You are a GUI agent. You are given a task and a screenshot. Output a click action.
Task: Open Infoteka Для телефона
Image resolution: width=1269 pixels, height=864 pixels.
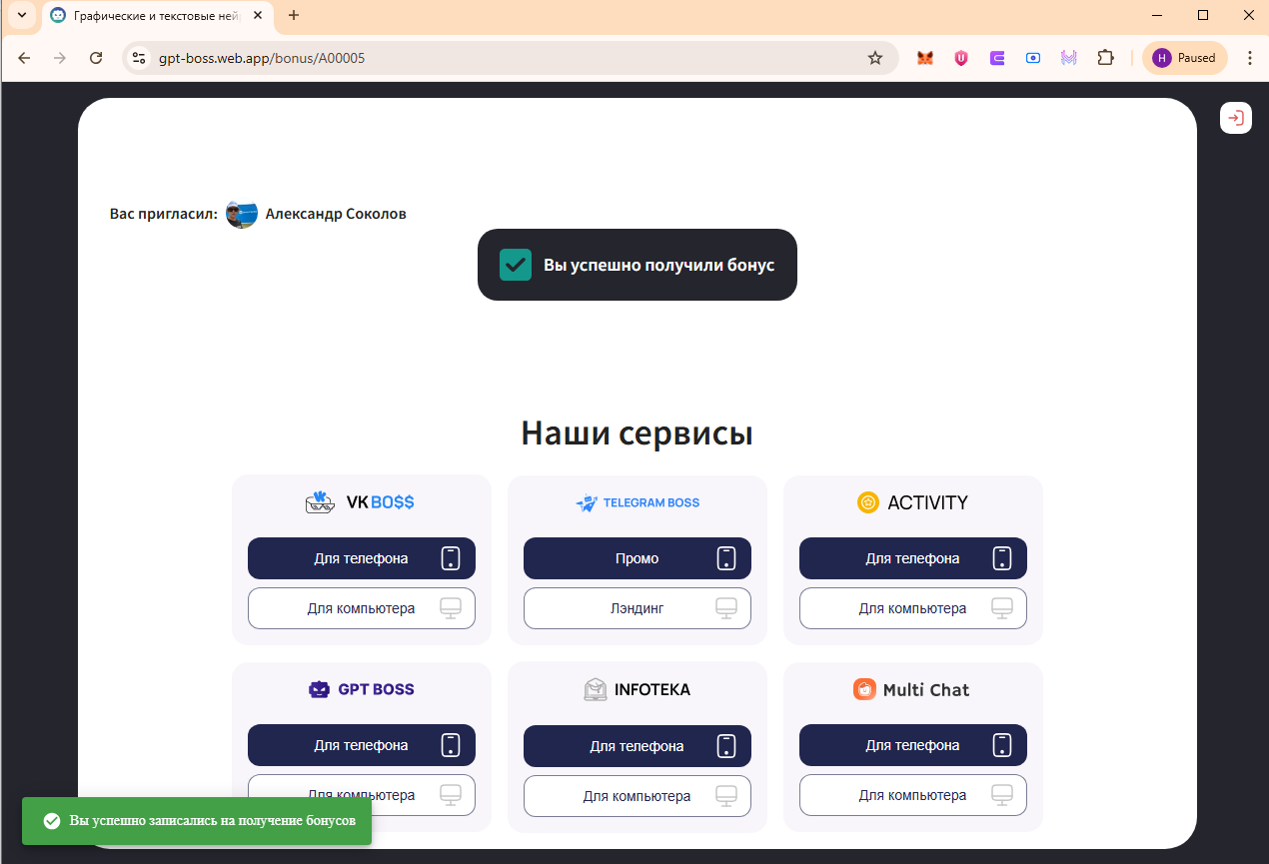[x=637, y=745]
